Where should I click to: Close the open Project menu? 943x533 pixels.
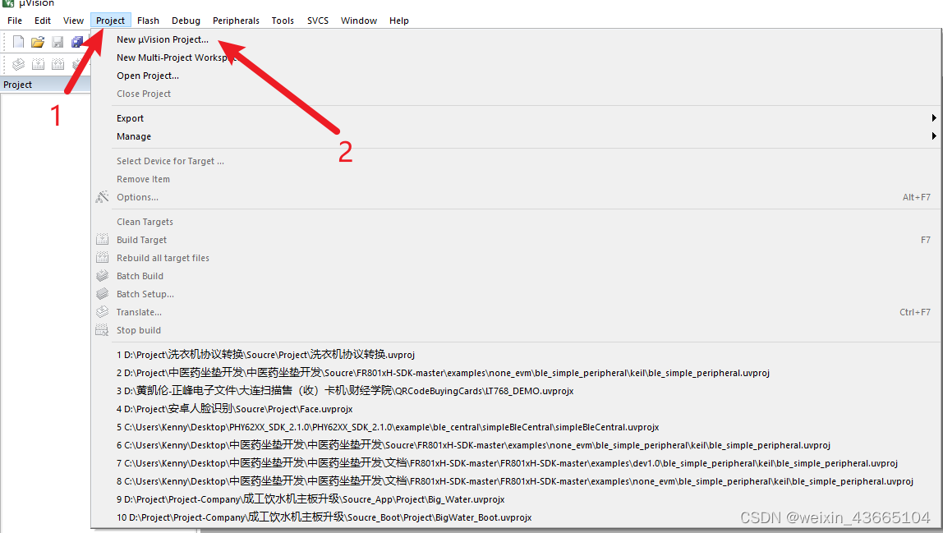tap(111, 21)
